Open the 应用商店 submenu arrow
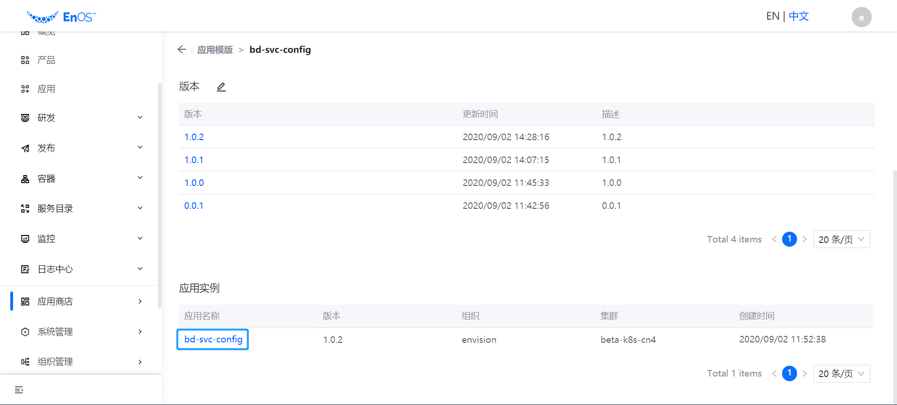897x405 pixels. [x=140, y=301]
